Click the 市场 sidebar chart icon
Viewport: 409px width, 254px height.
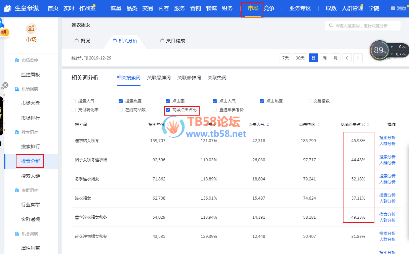[x=31, y=29]
